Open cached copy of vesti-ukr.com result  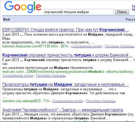tap(18, 76)
